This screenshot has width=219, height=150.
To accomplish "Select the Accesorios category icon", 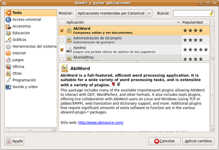I will pyautogui.click(x=9, y=26).
